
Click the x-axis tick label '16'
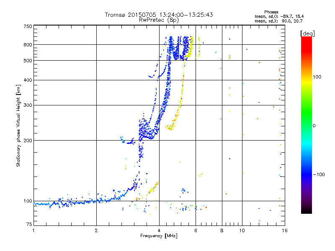click(x=285, y=231)
